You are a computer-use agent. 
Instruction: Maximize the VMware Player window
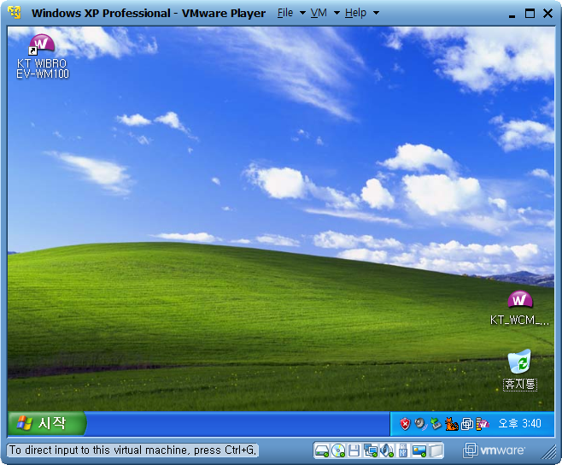pos(530,14)
